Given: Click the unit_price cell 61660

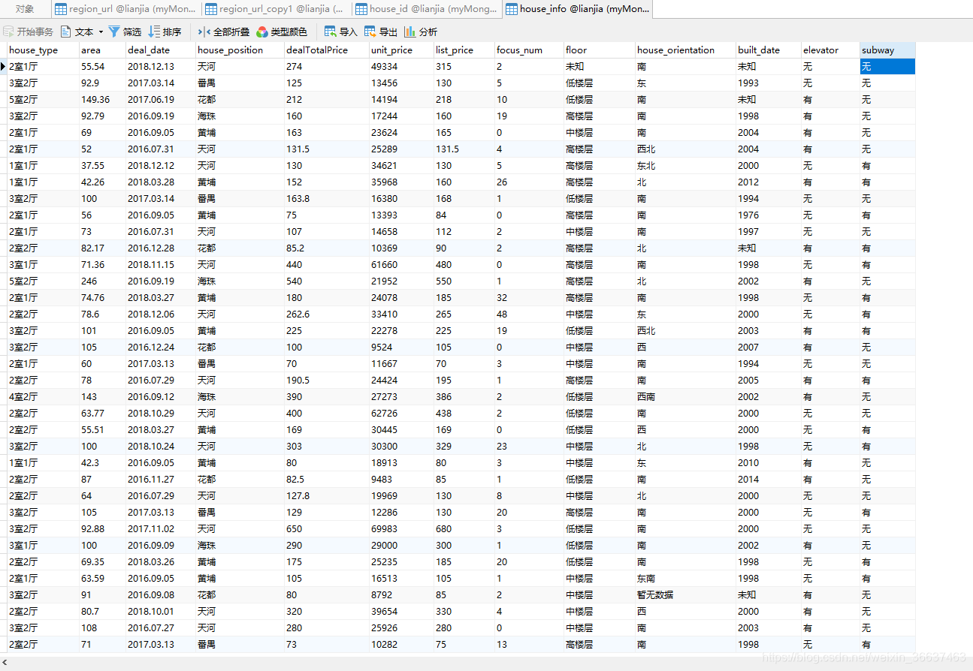Looking at the screenshot, I should pos(402,265).
